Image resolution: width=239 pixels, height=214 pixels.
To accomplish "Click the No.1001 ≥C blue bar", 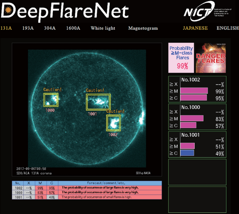I will 187,153.
